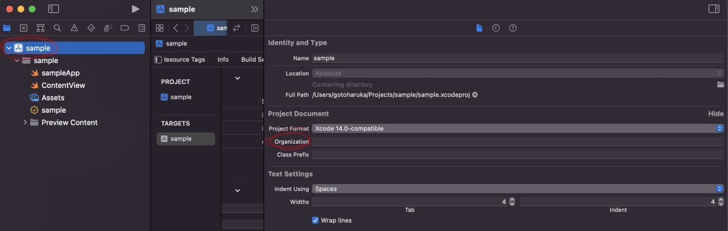Collapse the sample folder group
This screenshot has height=231, width=728.
click(17, 61)
